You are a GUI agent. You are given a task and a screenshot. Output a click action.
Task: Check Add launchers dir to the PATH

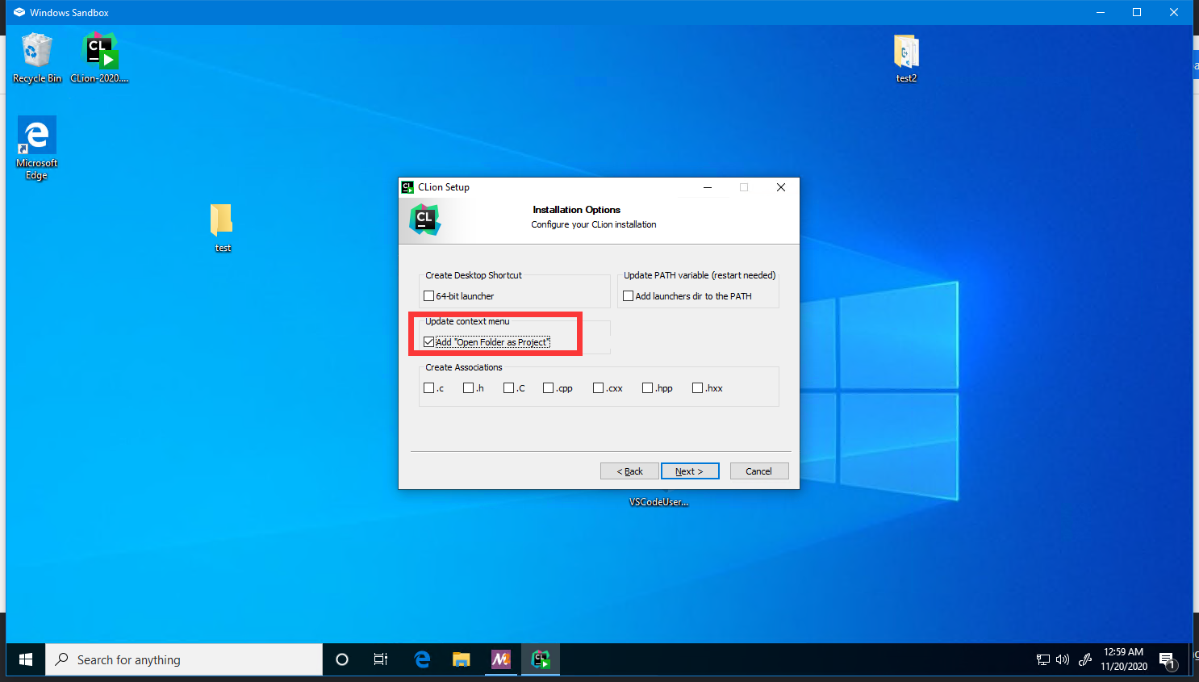tap(629, 296)
